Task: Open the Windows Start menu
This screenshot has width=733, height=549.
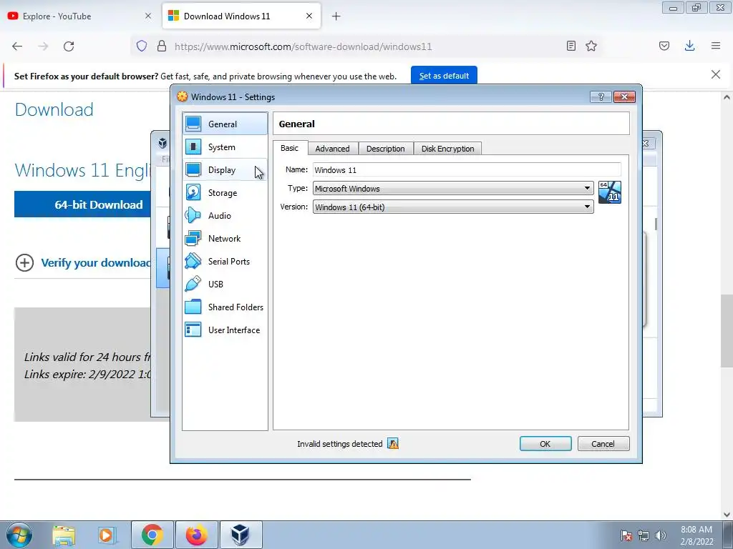Action: 19,535
